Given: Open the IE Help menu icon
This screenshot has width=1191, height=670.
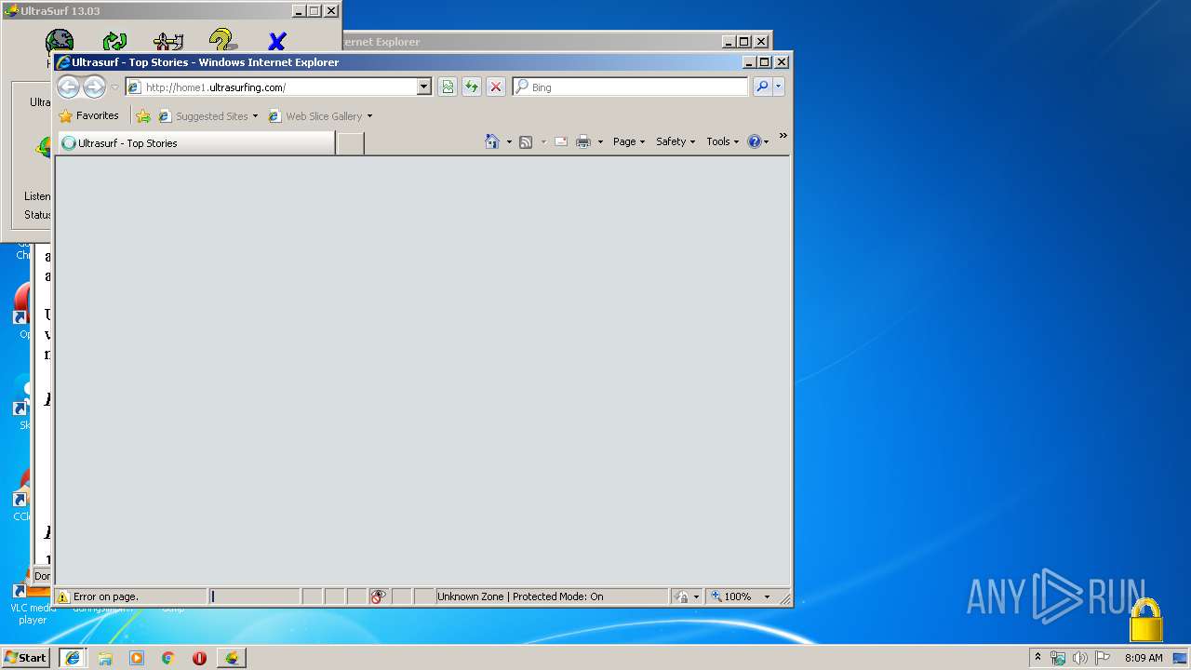Looking at the screenshot, I should point(757,141).
